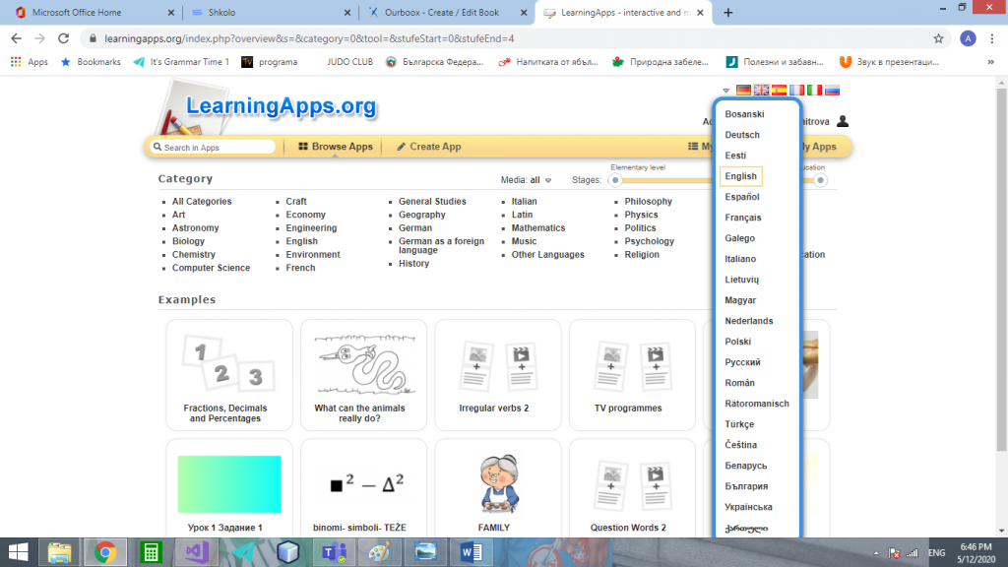Image resolution: width=1008 pixels, height=567 pixels.
Task: Choose Español from the language list
Action: (x=742, y=197)
